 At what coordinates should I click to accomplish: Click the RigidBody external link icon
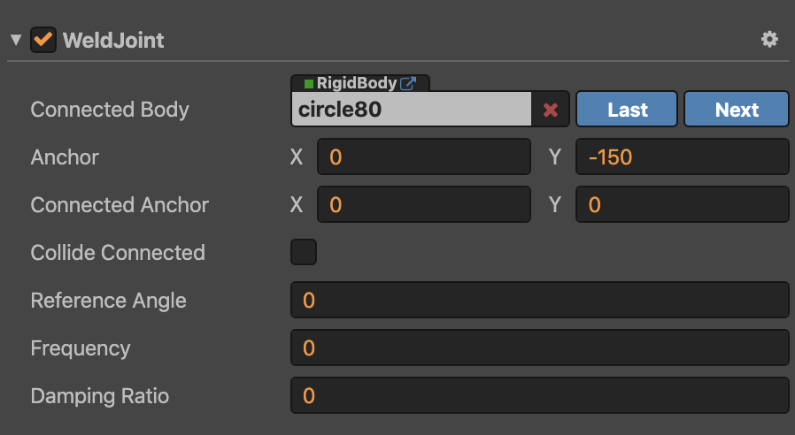408,84
